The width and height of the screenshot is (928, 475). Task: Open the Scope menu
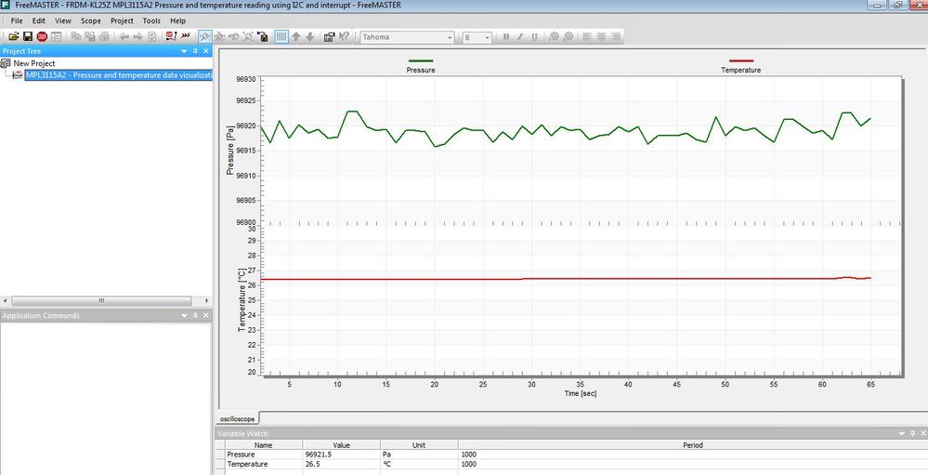(90, 20)
